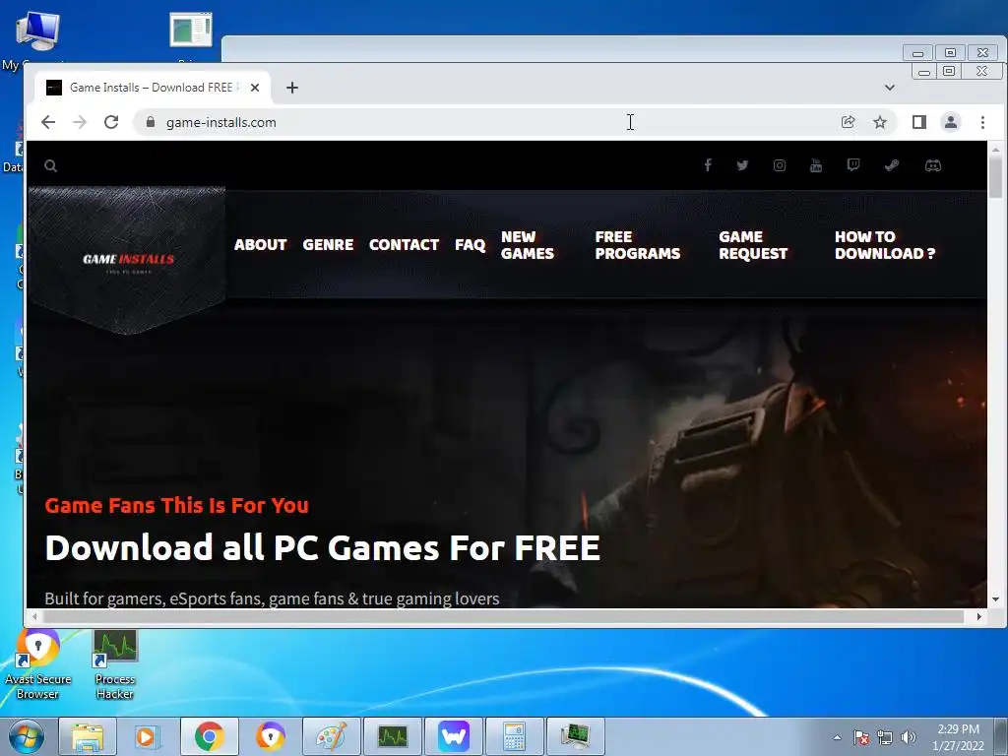Show hidden system tray icons

[x=837, y=737]
